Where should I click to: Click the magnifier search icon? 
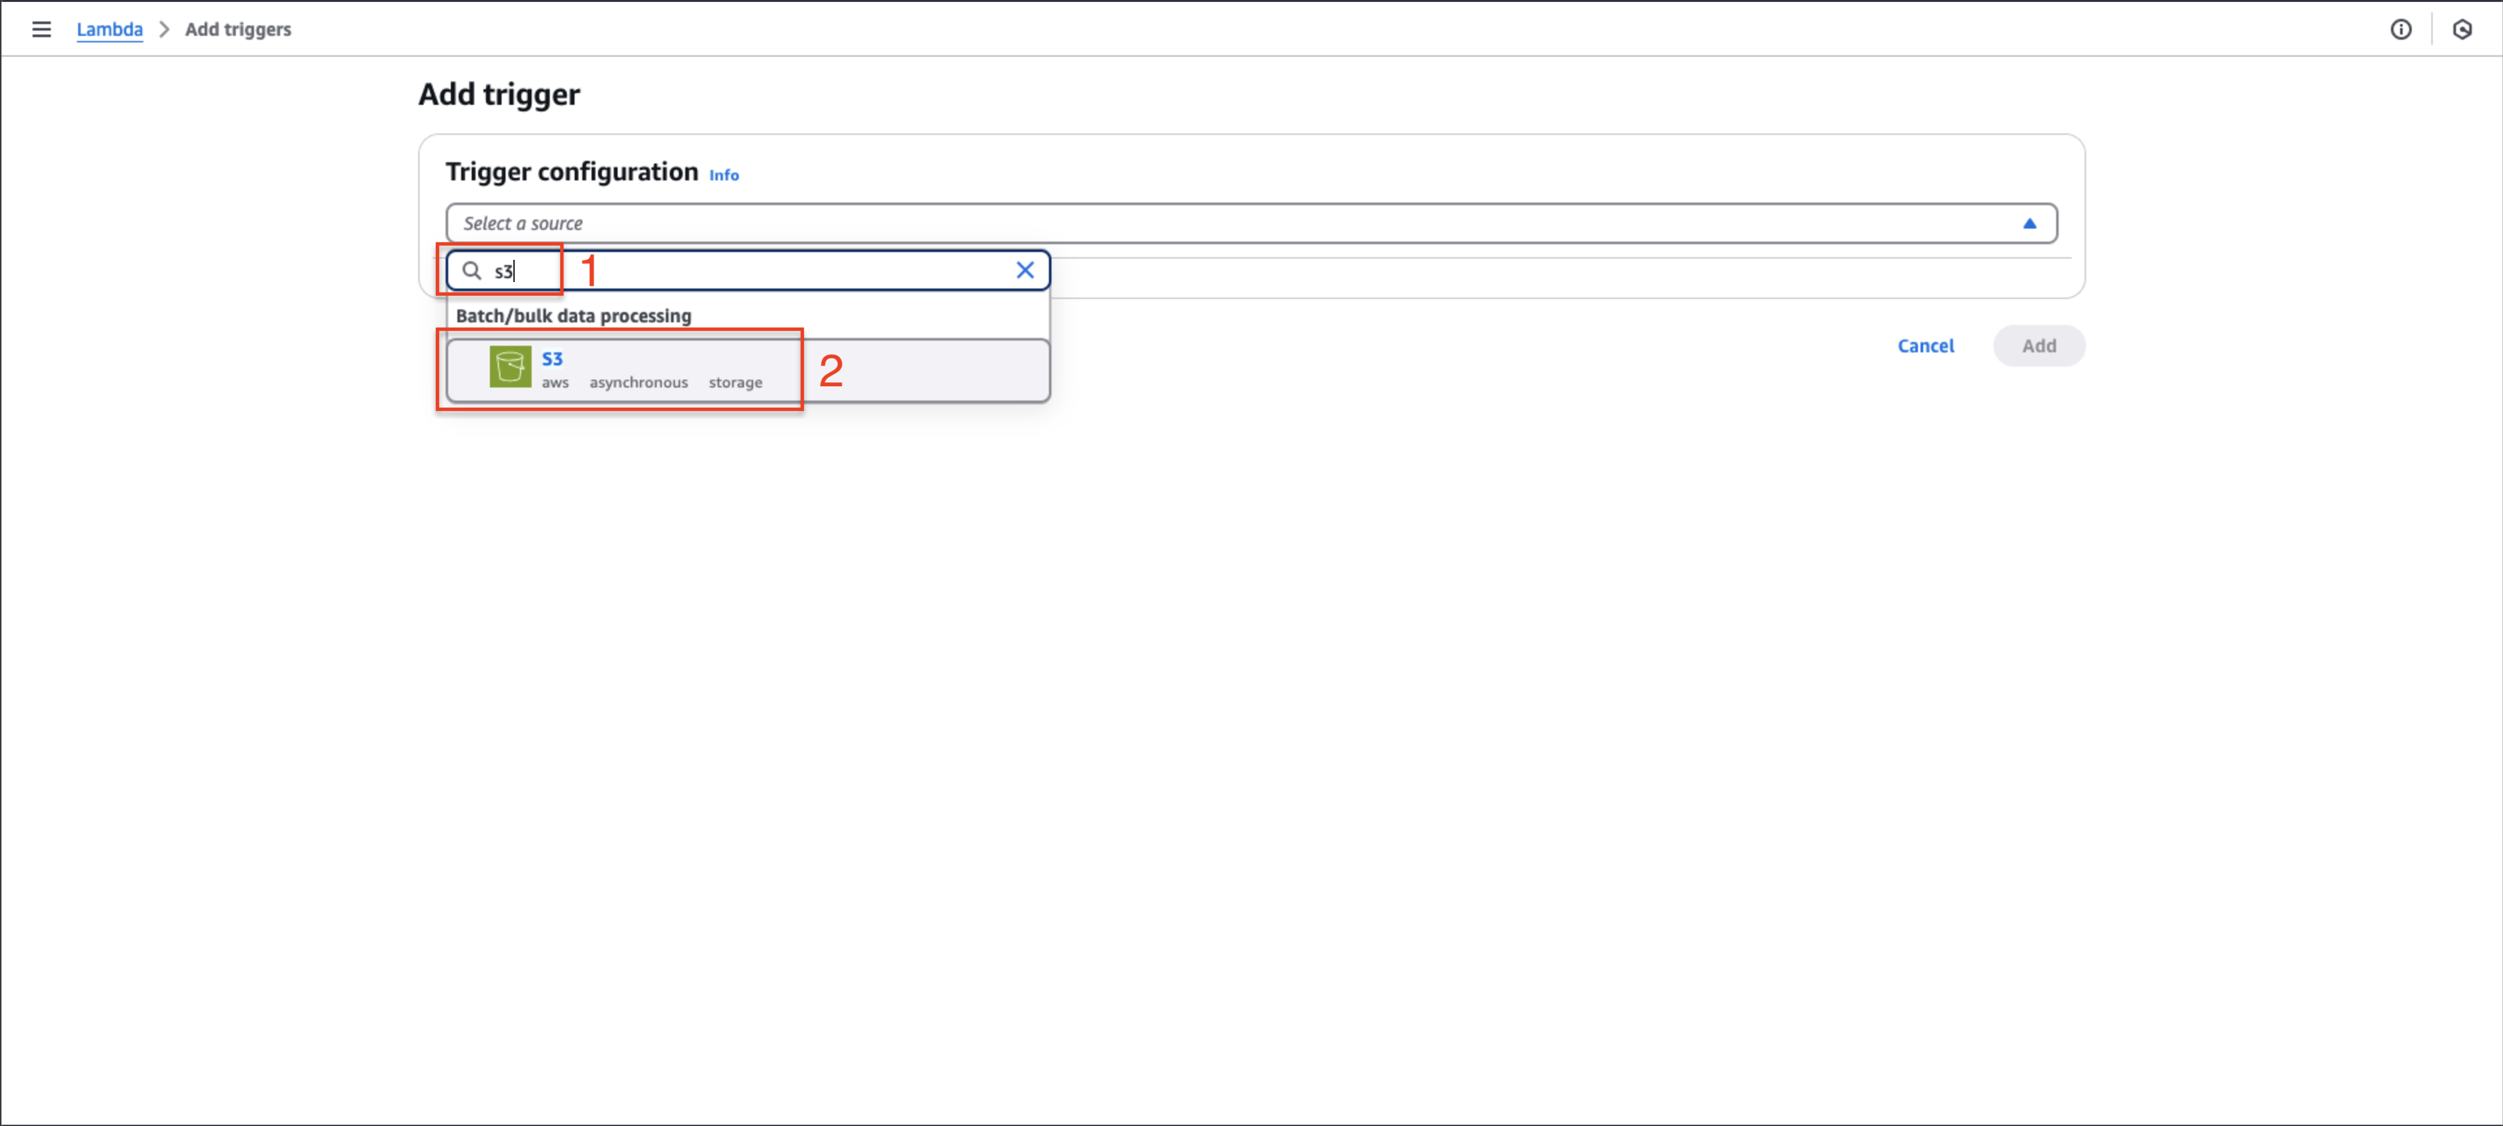point(471,270)
